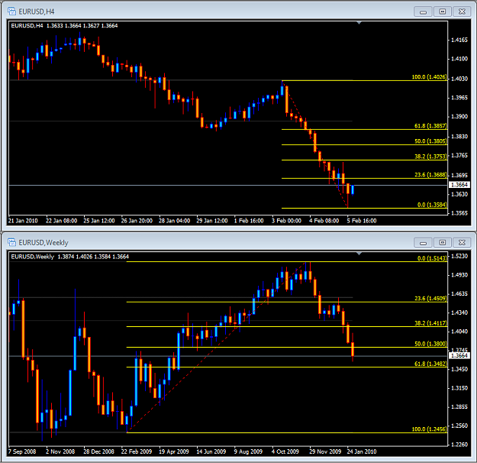Viewport: 477px width, 463px height.
Task: Click the 24 Jan 2010 date on Weekly time axis
Action: coord(362,452)
